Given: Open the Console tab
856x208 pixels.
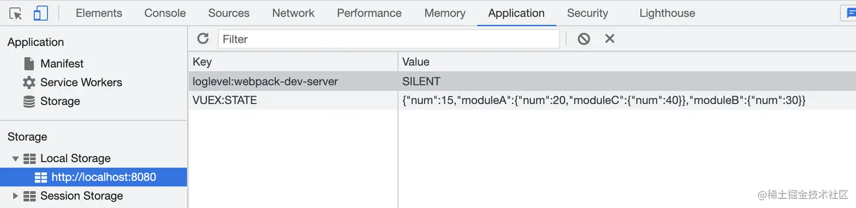Looking at the screenshot, I should click(x=165, y=13).
